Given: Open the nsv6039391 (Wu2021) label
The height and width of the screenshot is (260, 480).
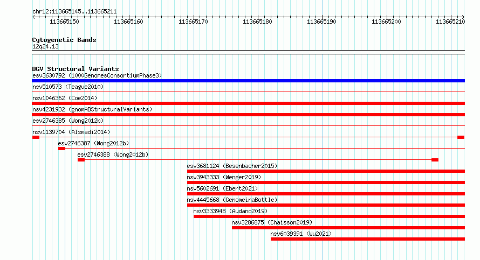Looking at the screenshot, I should 301,234.
